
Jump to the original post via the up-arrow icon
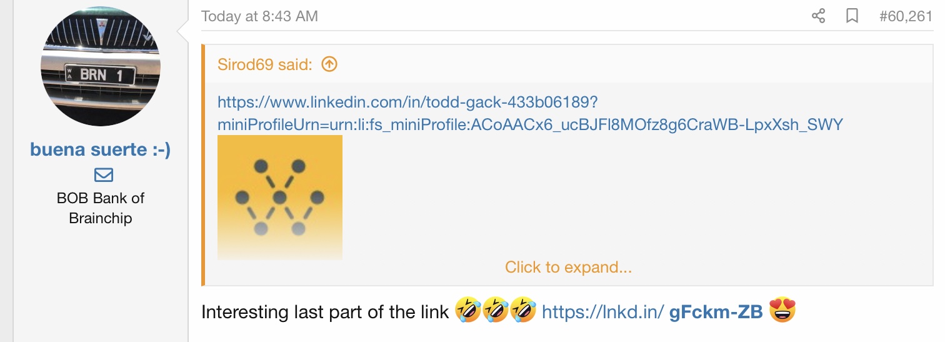point(329,64)
